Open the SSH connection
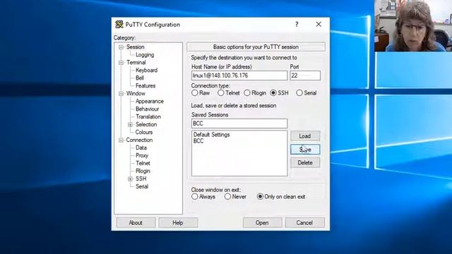The height and width of the screenshot is (254, 452). (262, 223)
